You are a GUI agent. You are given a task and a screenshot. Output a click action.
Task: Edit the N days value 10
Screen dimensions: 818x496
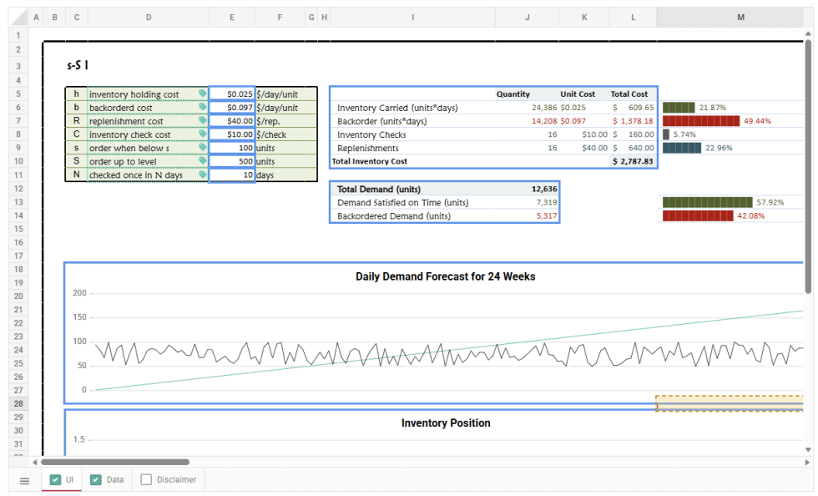pos(232,175)
